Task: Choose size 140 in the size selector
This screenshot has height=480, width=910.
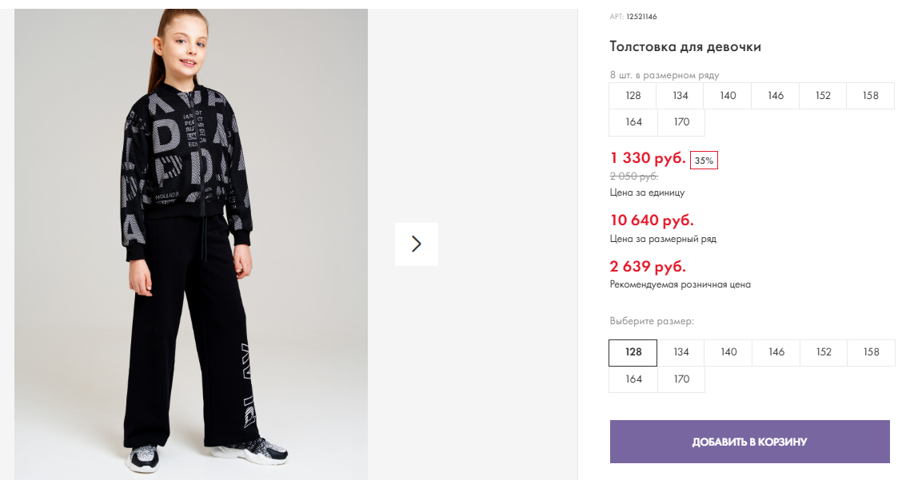Action: tap(728, 352)
